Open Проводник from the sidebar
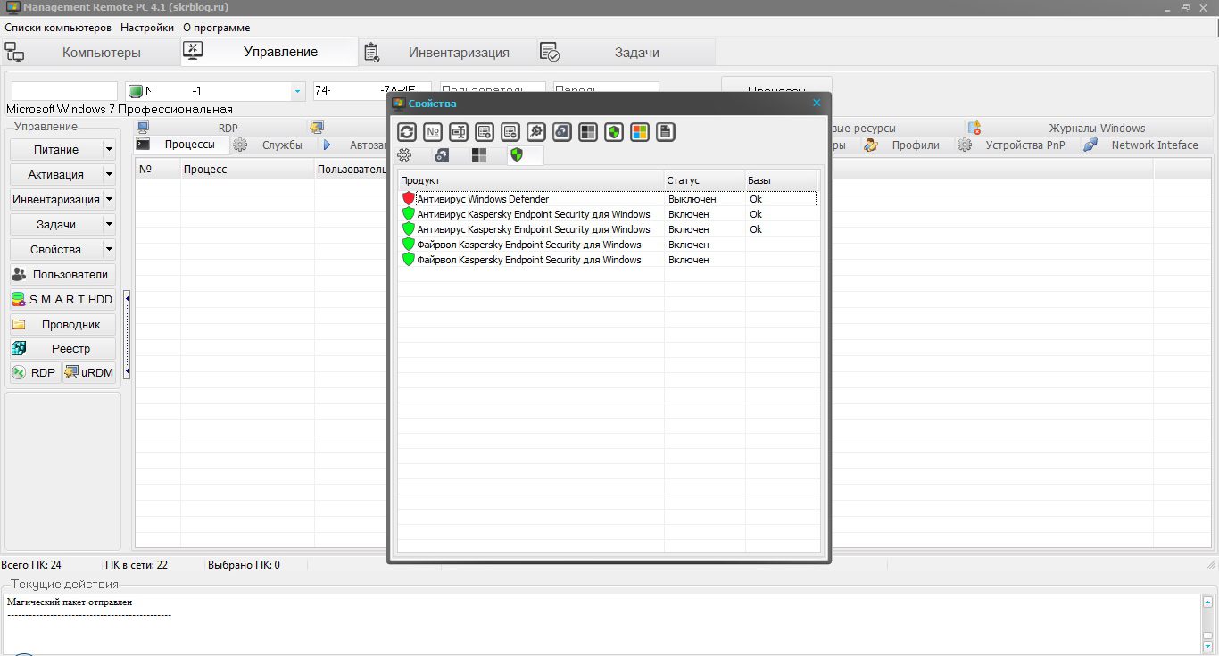 [x=62, y=324]
